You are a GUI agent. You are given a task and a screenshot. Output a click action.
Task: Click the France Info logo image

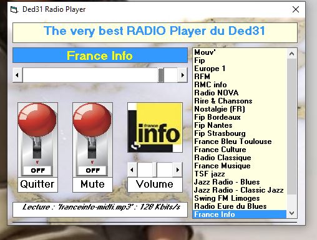click(155, 127)
